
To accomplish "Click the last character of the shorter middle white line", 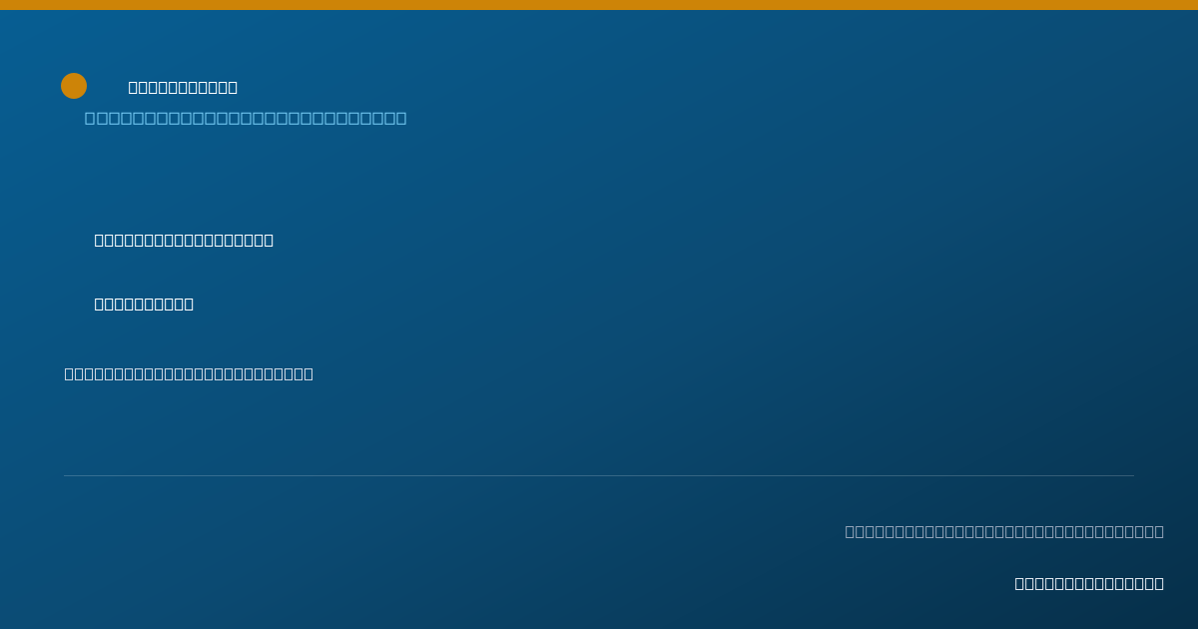I will pos(189,304).
